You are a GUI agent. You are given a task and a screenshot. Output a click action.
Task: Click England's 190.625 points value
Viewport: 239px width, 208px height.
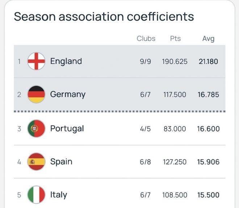(x=175, y=61)
